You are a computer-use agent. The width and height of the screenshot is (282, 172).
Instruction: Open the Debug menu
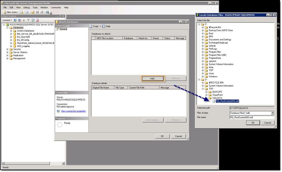(26, 7)
